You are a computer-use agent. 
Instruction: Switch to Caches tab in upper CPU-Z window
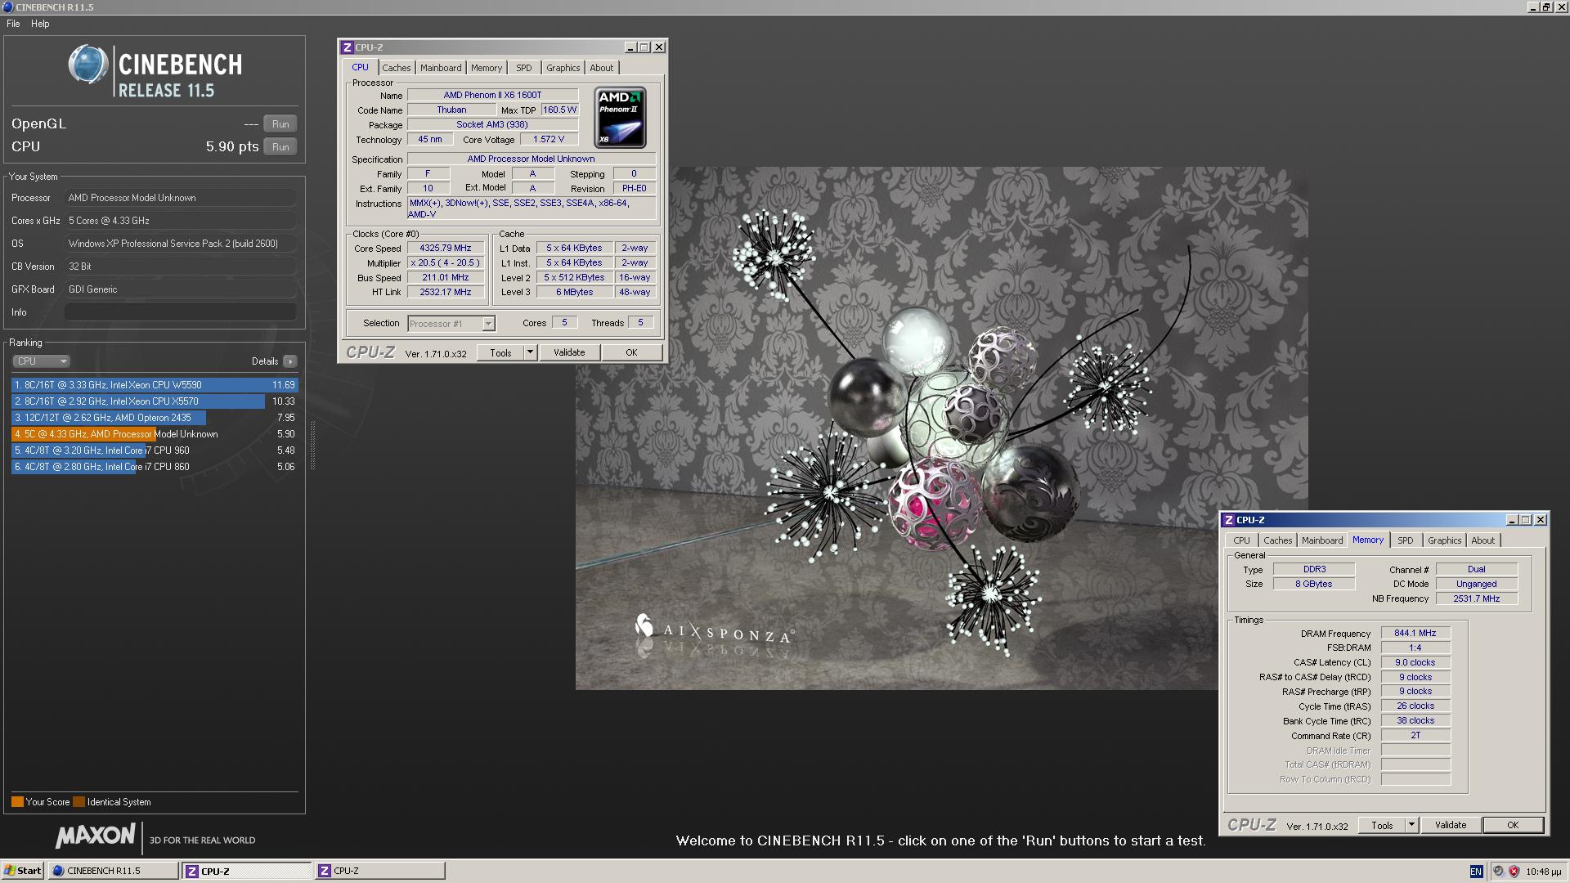tap(397, 68)
